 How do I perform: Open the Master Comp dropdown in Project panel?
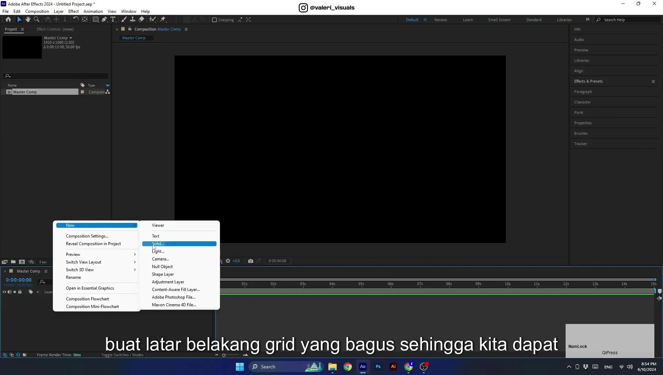(x=71, y=38)
